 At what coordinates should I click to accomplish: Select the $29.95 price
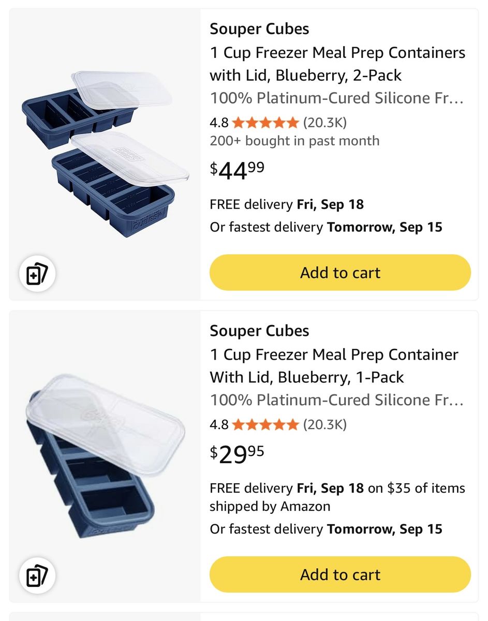click(x=237, y=454)
